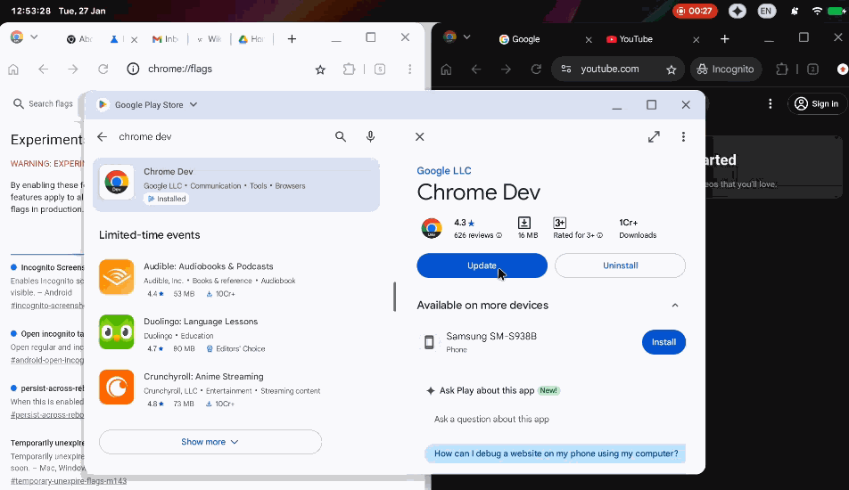Open Extensions puzzle icon in Incognito Chrome
Screen dimensions: 849x490
[782, 69]
